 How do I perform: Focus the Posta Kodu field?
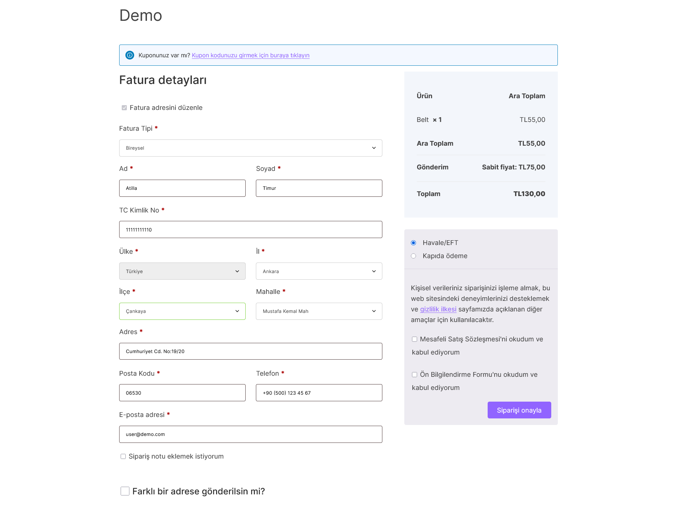(x=182, y=393)
